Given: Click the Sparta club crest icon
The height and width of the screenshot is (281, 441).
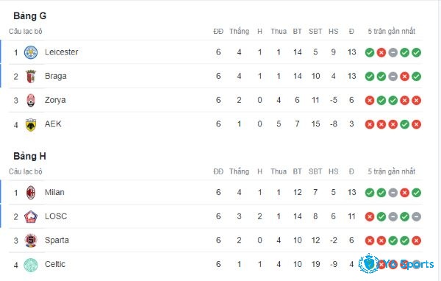Looking at the screenshot, I should click(31, 241).
